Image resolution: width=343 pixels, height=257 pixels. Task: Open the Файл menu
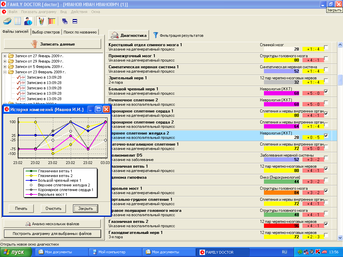pos(13,12)
